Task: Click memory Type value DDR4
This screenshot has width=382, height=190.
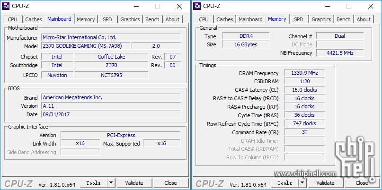Action: 246,36
